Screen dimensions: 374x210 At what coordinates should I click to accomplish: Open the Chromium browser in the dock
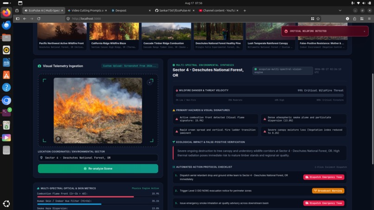coord(6,100)
